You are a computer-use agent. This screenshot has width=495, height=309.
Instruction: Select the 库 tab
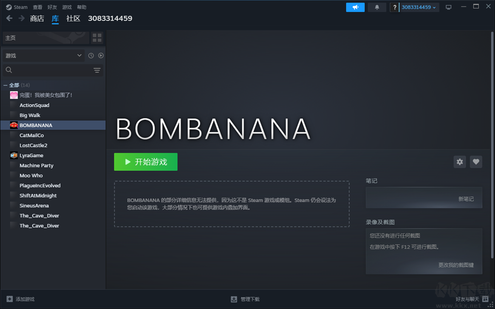pyautogui.click(x=55, y=19)
